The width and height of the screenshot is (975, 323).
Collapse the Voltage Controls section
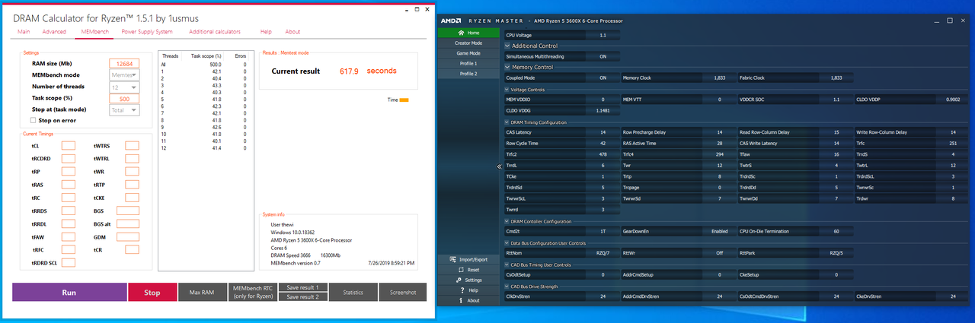pyautogui.click(x=507, y=90)
